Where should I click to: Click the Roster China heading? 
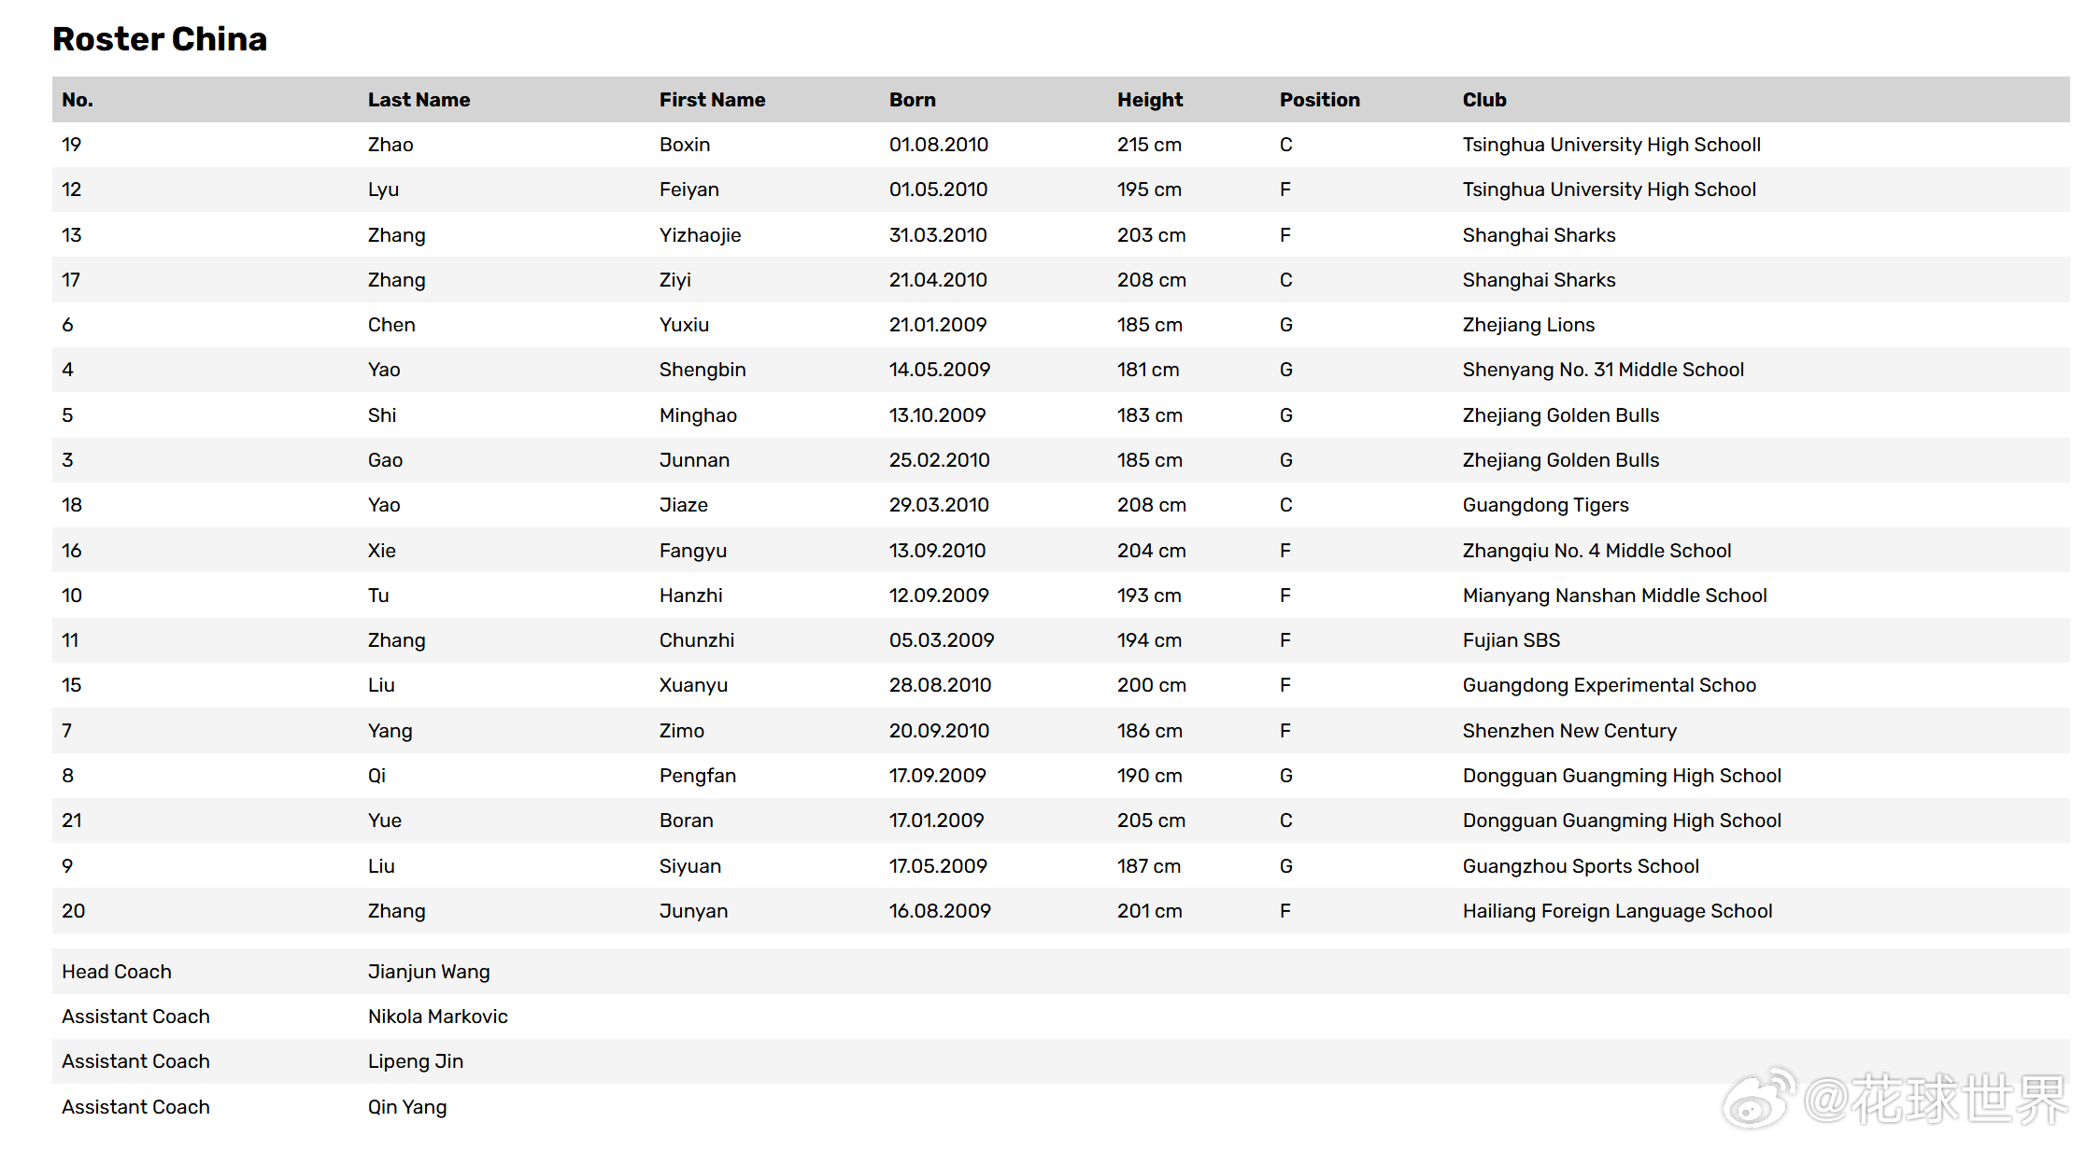[160, 39]
